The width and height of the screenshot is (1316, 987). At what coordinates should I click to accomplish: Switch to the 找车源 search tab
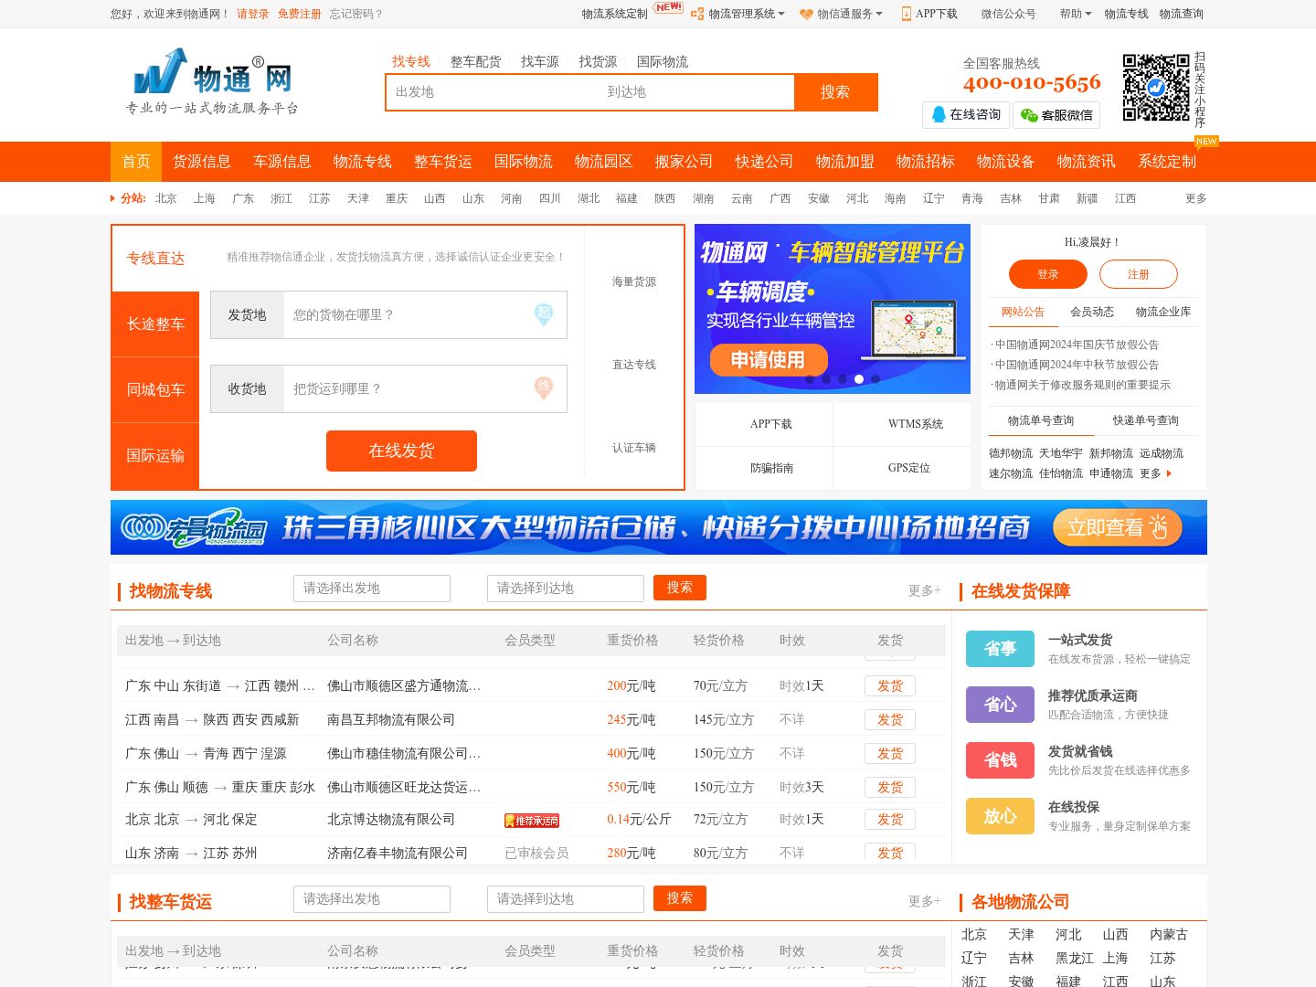click(540, 61)
